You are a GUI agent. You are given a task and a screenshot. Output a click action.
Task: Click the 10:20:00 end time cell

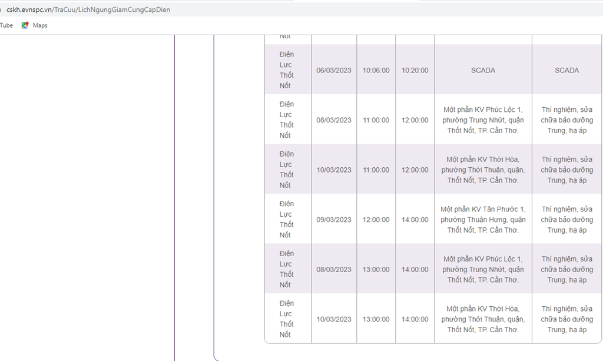[x=415, y=70]
